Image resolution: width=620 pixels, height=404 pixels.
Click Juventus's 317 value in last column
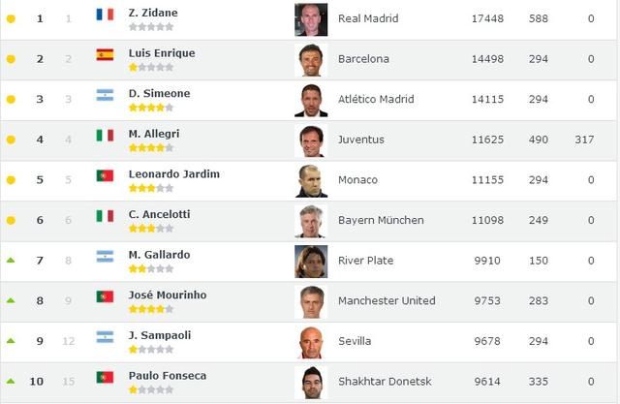click(584, 140)
